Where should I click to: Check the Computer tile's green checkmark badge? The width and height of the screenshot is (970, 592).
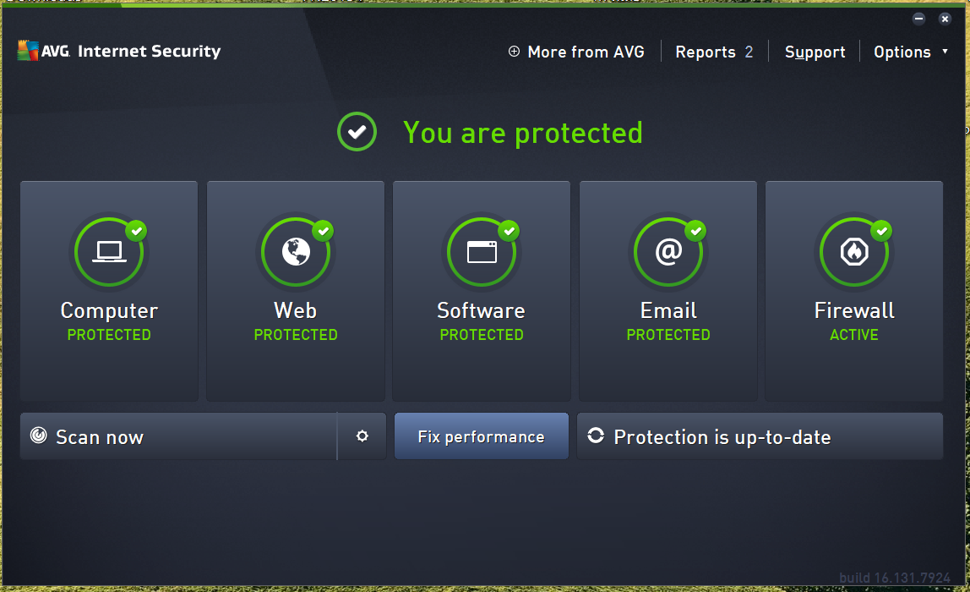138,230
